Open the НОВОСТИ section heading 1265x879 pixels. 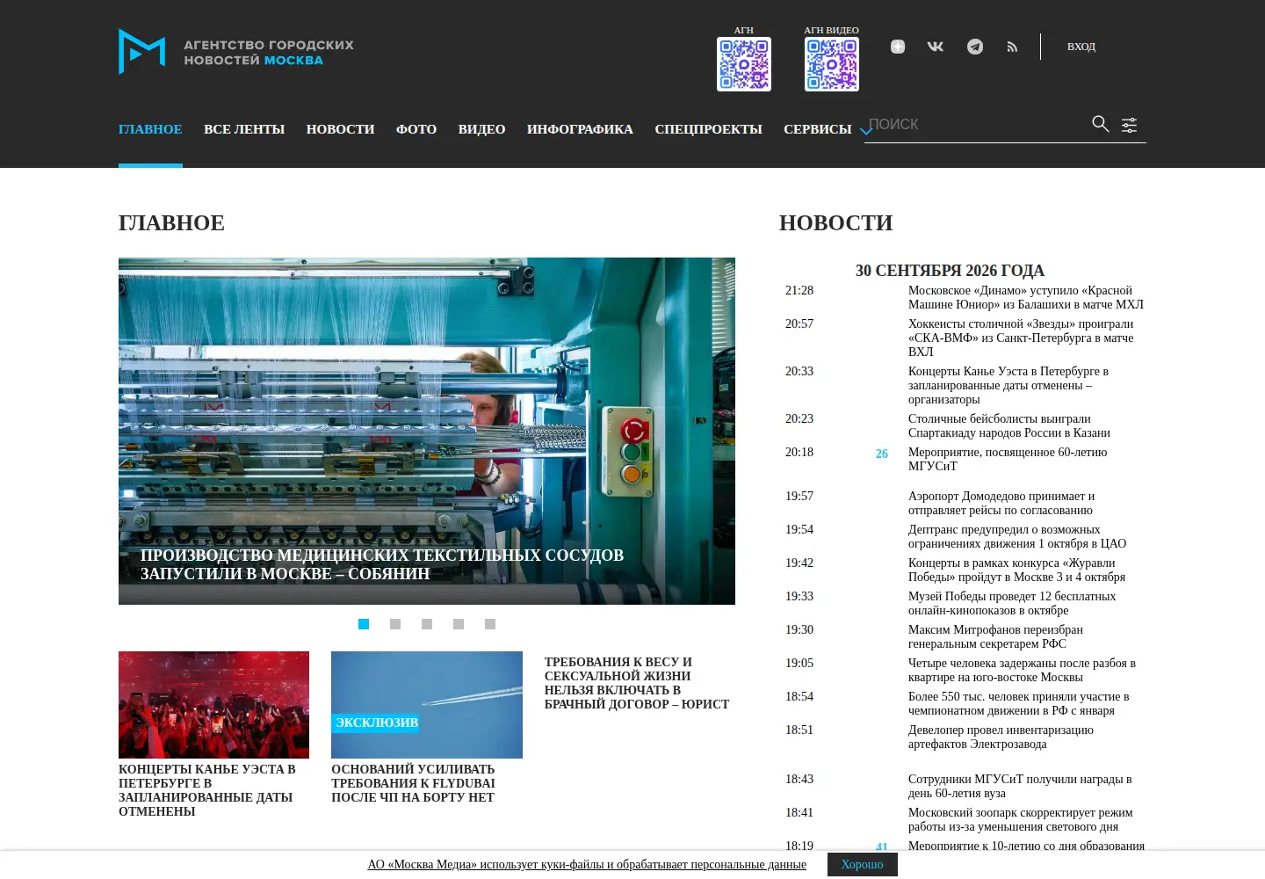coord(835,223)
